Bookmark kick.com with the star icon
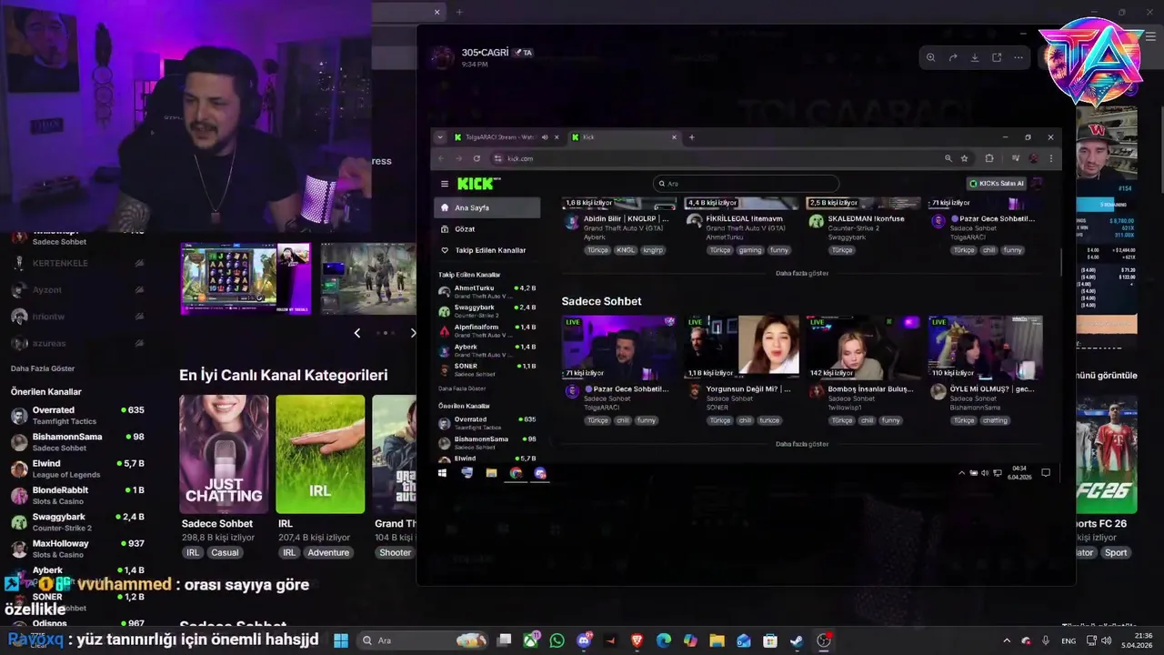 [965, 158]
